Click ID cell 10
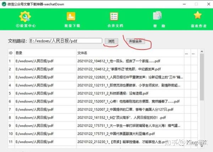 coord(11,133)
